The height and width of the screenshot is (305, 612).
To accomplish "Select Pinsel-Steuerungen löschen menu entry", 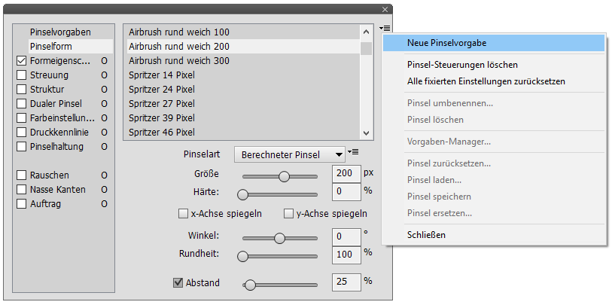I will pos(462,66).
